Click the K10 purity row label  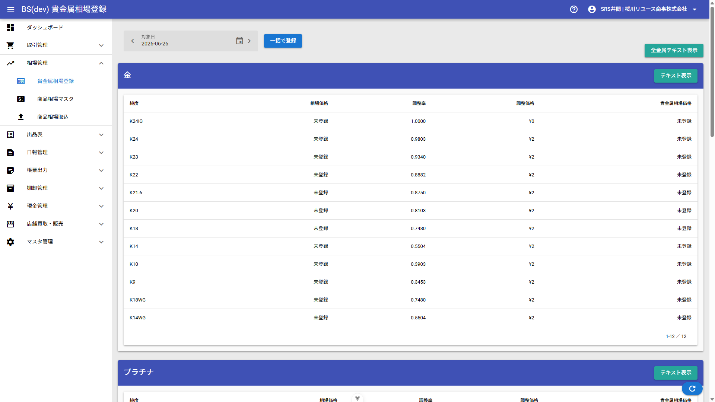[134, 264]
